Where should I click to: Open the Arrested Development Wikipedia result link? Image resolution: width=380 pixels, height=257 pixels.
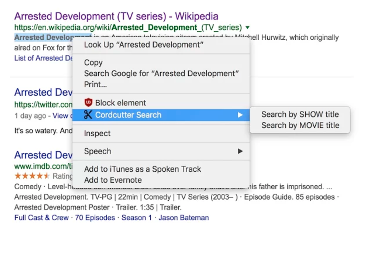pos(117,16)
